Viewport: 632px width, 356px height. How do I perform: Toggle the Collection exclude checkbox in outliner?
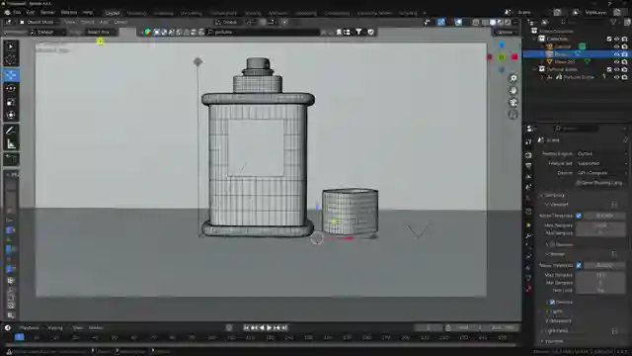coord(609,39)
